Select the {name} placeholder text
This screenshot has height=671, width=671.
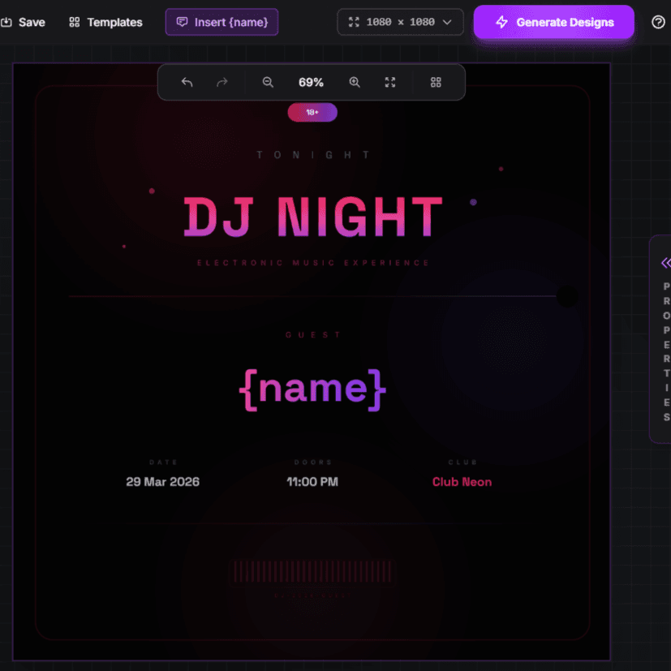313,389
